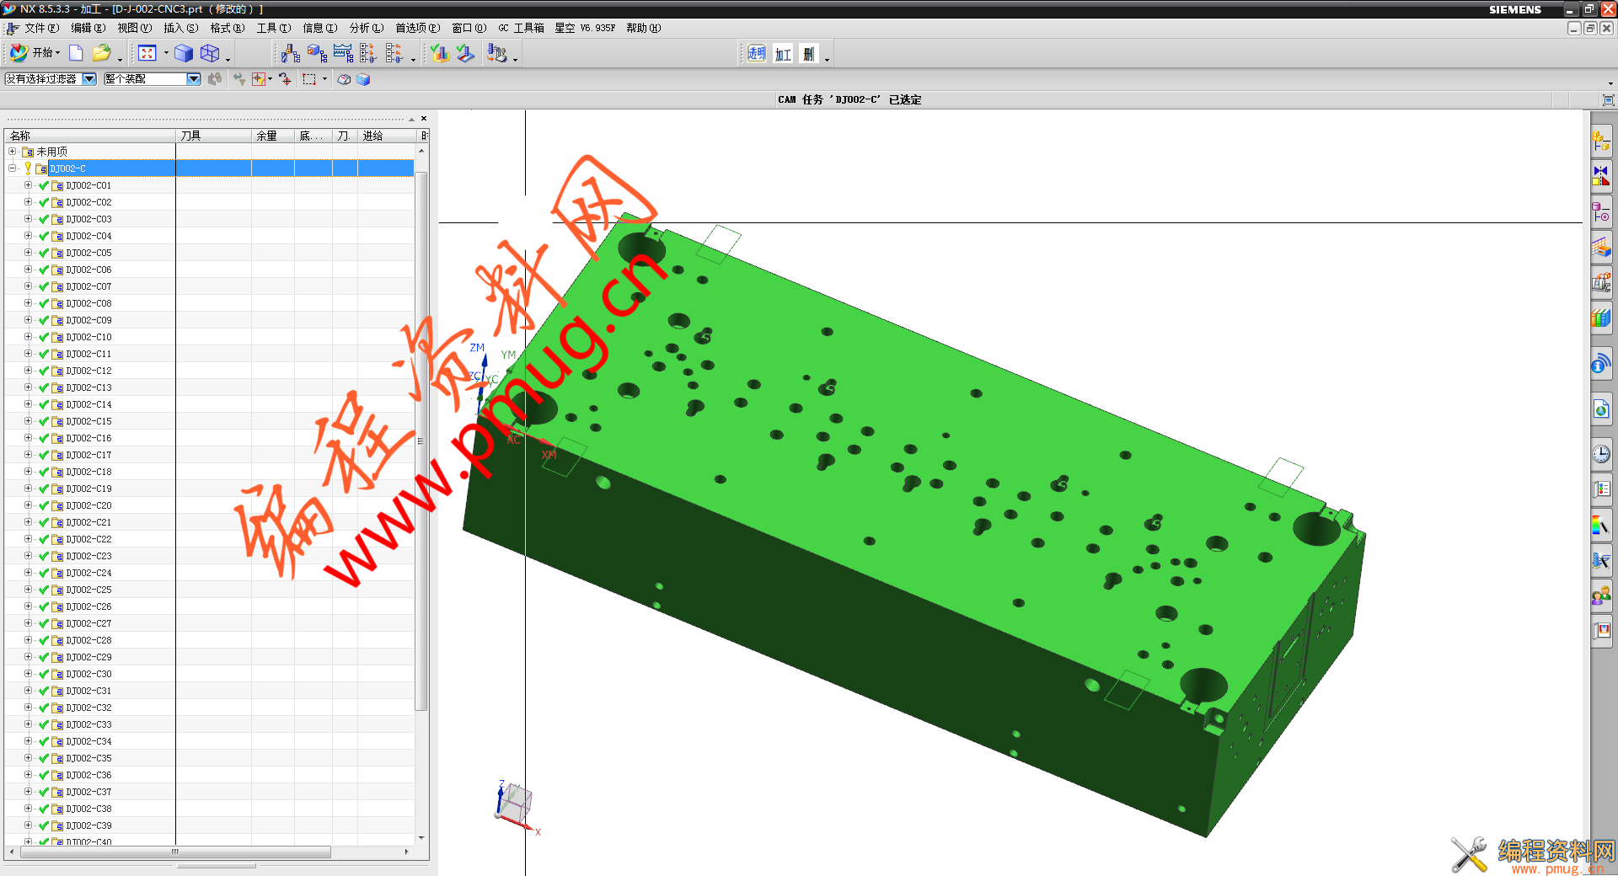This screenshot has height=876, width=1618.
Task: Open the fit view options dropdown arrow
Action: click(x=166, y=53)
